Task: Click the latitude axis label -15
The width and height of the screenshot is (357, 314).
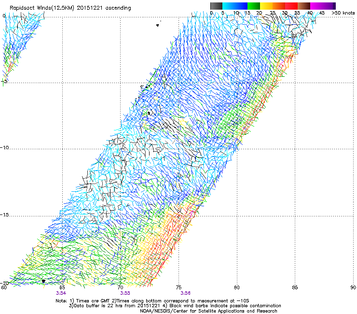Action: point(4,215)
